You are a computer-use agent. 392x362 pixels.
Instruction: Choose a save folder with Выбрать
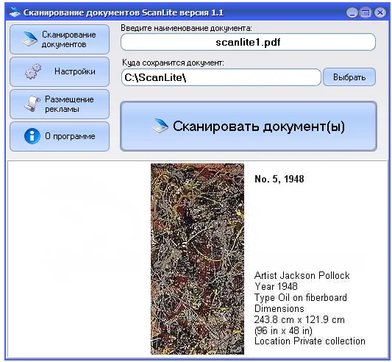click(349, 77)
